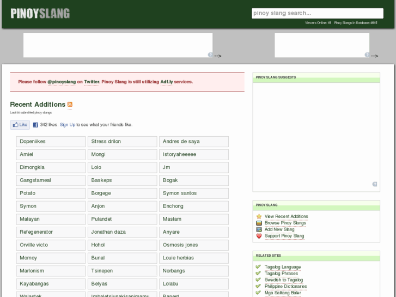Screen dimensions: 396x297
Task: Open the slang entry Anyare
Action: 194,232
